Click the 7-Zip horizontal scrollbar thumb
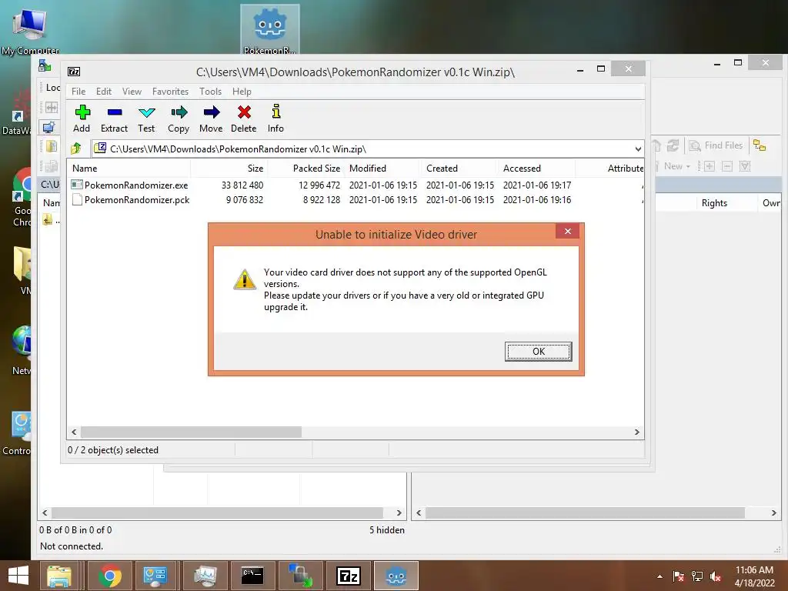788x591 pixels. (x=191, y=432)
